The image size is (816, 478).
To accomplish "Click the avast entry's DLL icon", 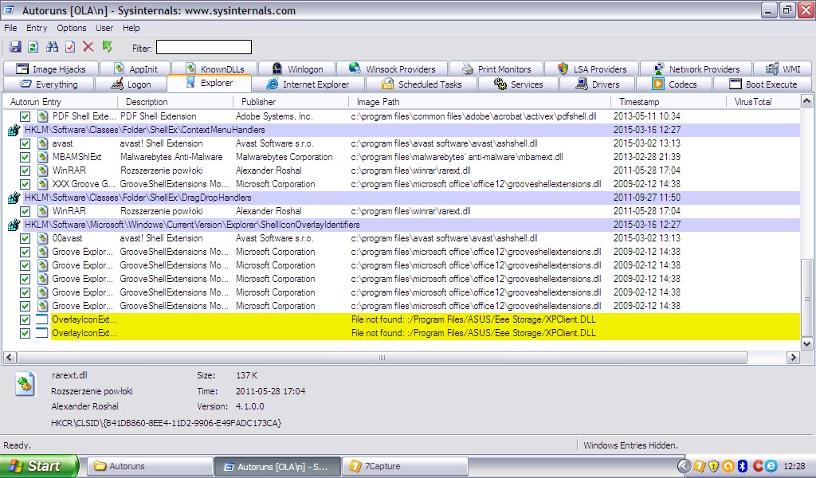I will [43, 143].
